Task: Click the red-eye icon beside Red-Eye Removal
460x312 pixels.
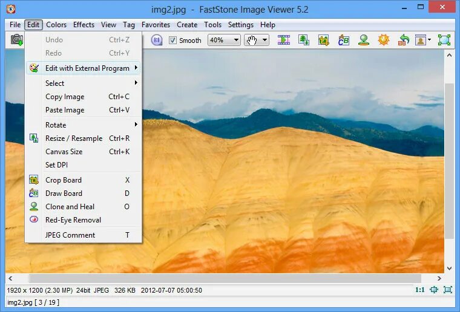Action: 34,219
